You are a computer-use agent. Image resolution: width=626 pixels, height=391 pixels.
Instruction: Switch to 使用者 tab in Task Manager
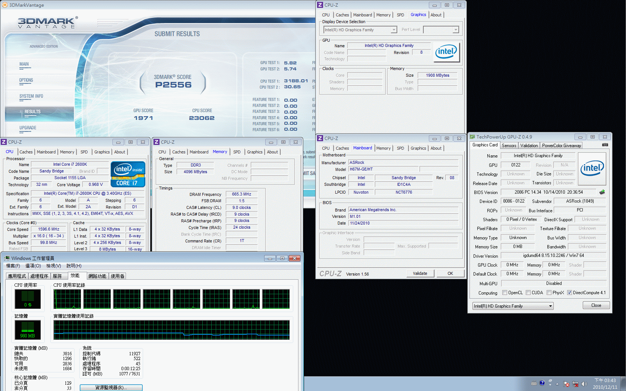(x=118, y=276)
